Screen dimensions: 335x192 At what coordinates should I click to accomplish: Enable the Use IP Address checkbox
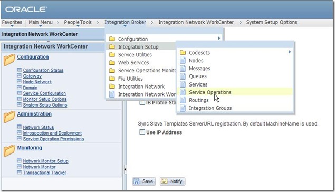[x=142, y=132]
